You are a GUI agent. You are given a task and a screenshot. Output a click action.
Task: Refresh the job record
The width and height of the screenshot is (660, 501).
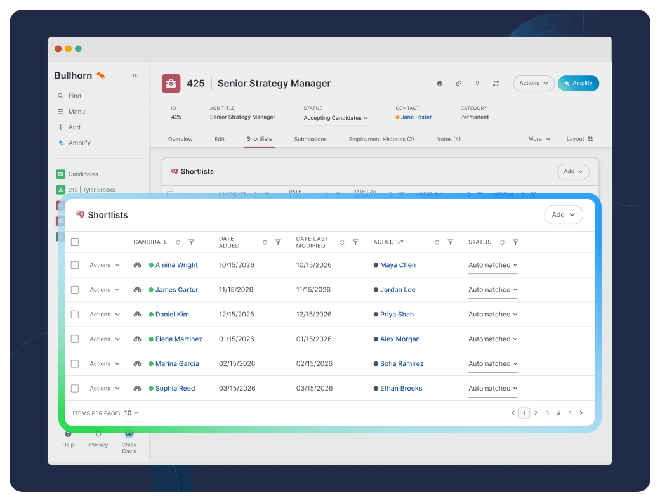click(x=496, y=83)
